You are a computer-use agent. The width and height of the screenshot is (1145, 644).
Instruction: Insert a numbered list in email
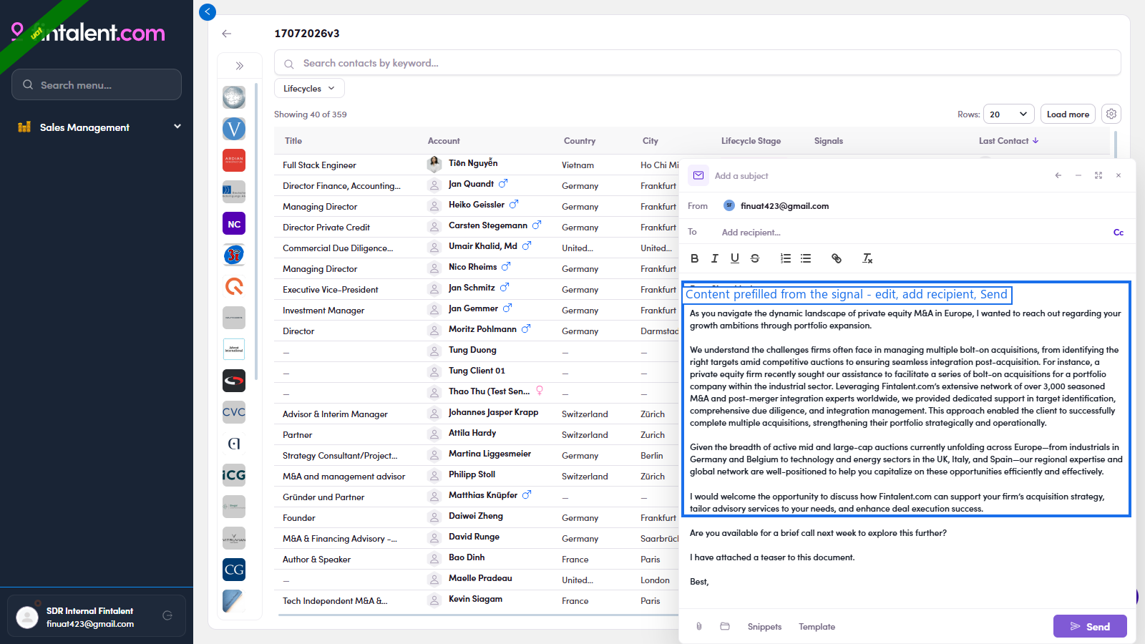pyautogui.click(x=786, y=258)
